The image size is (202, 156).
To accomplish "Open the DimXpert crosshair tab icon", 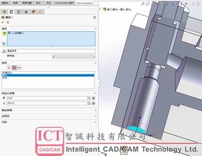I will 26,12.
